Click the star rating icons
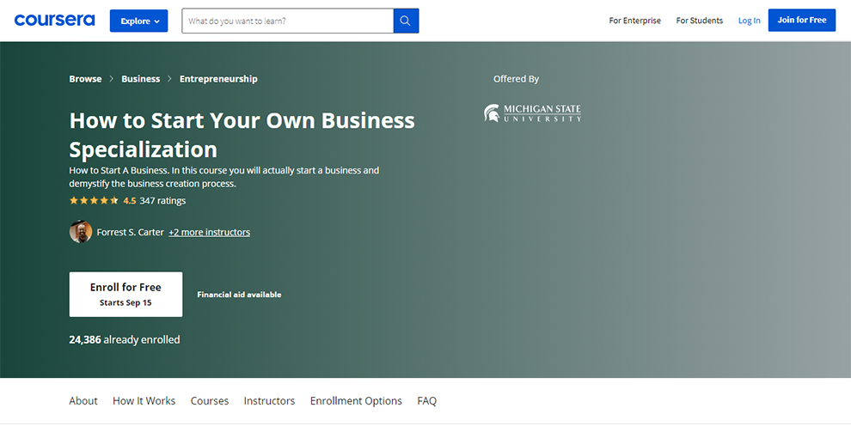 pos(94,200)
